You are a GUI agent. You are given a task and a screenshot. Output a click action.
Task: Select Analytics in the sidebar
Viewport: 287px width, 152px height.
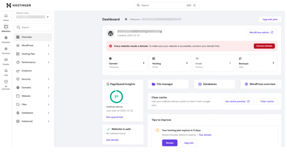pyautogui.click(x=33, y=71)
